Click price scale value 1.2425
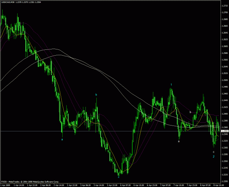 224,107
